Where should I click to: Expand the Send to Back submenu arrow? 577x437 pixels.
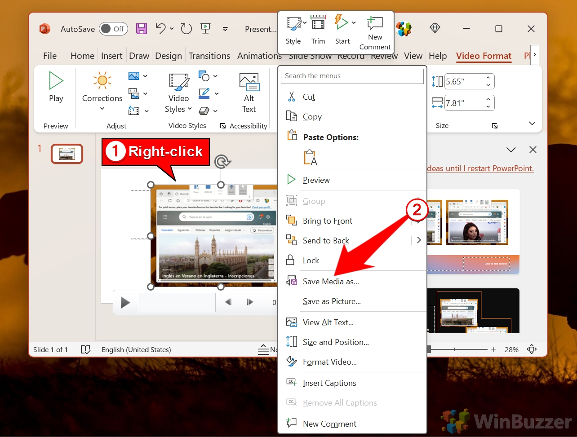point(419,240)
